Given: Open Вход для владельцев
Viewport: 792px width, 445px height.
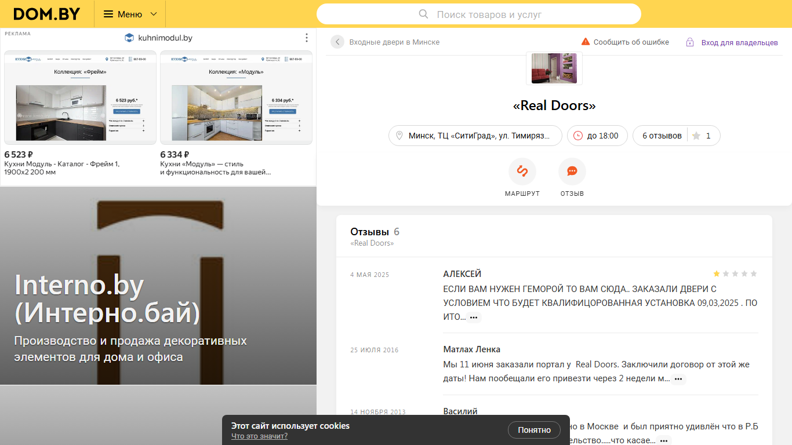Looking at the screenshot, I should click(x=740, y=42).
